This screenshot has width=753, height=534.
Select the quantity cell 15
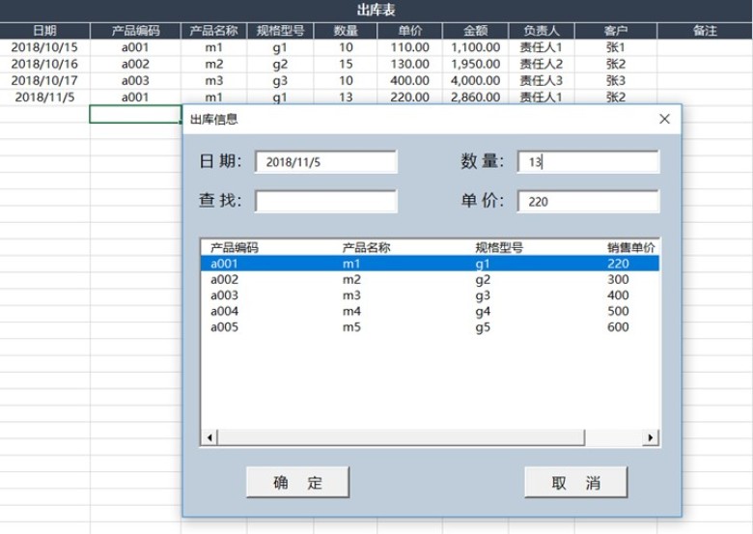(346, 64)
